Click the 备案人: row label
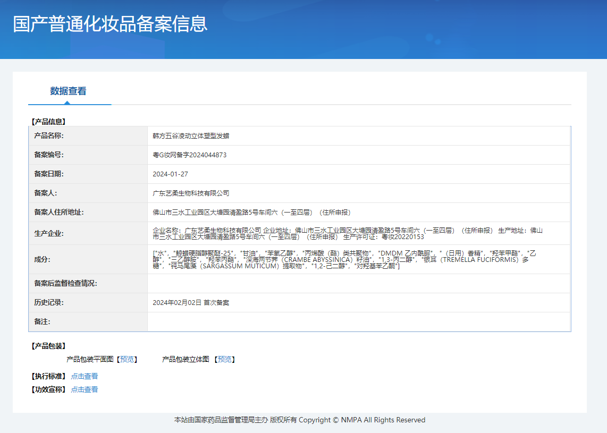The height and width of the screenshot is (433, 607). pos(46,193)
